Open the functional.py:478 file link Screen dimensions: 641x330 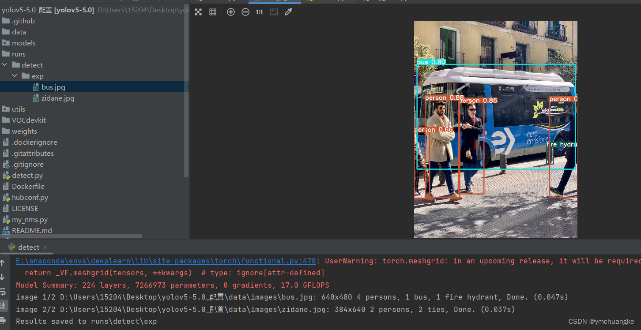point(166,261)
